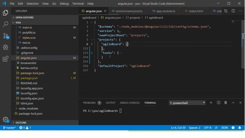
Task: Open Source Control view with badge
Action: tap(6, 36)
